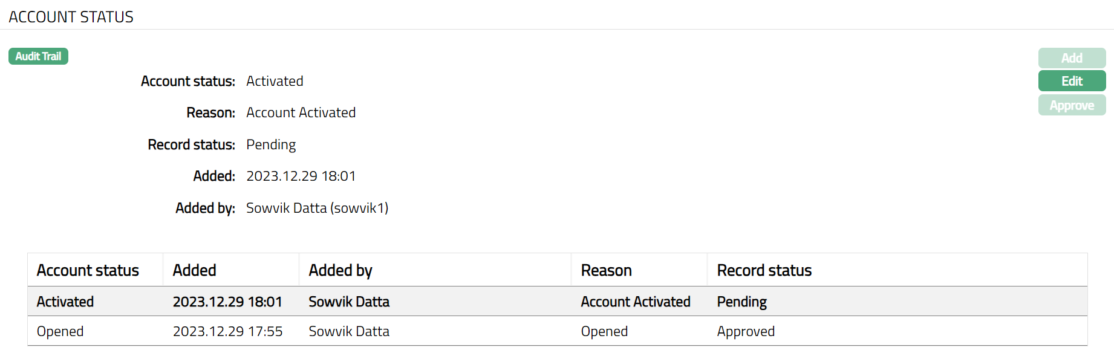Click the Record status column header
Screen dimensions: 1114x356
tap(764, 270)
